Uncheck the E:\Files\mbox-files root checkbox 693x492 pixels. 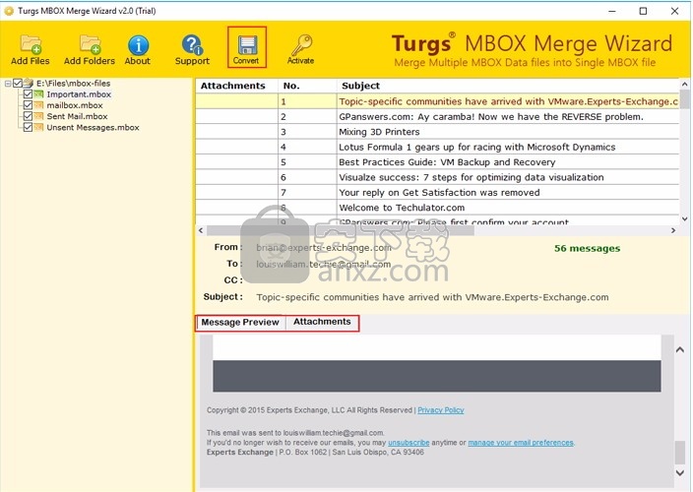click(x=18, y=83)
